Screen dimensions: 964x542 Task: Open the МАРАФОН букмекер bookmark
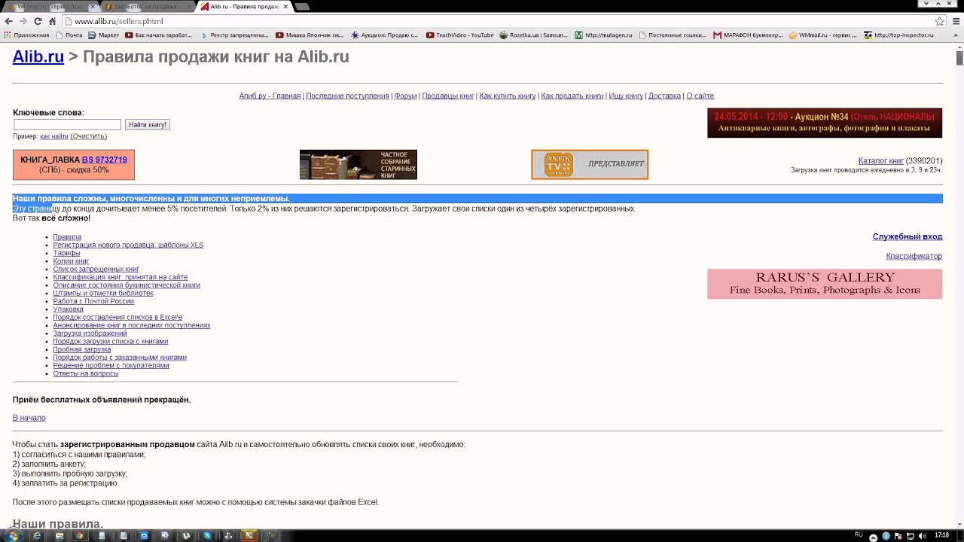[748, 35]
